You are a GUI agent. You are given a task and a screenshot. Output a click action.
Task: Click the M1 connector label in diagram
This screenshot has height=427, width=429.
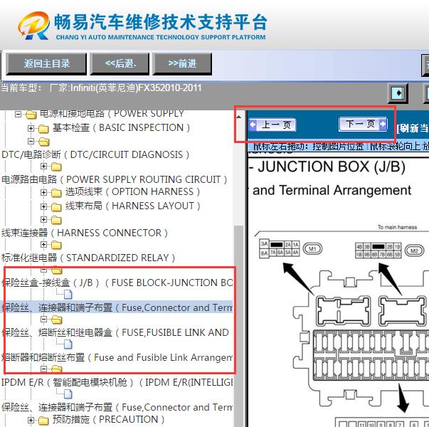[x=313, y=249]
